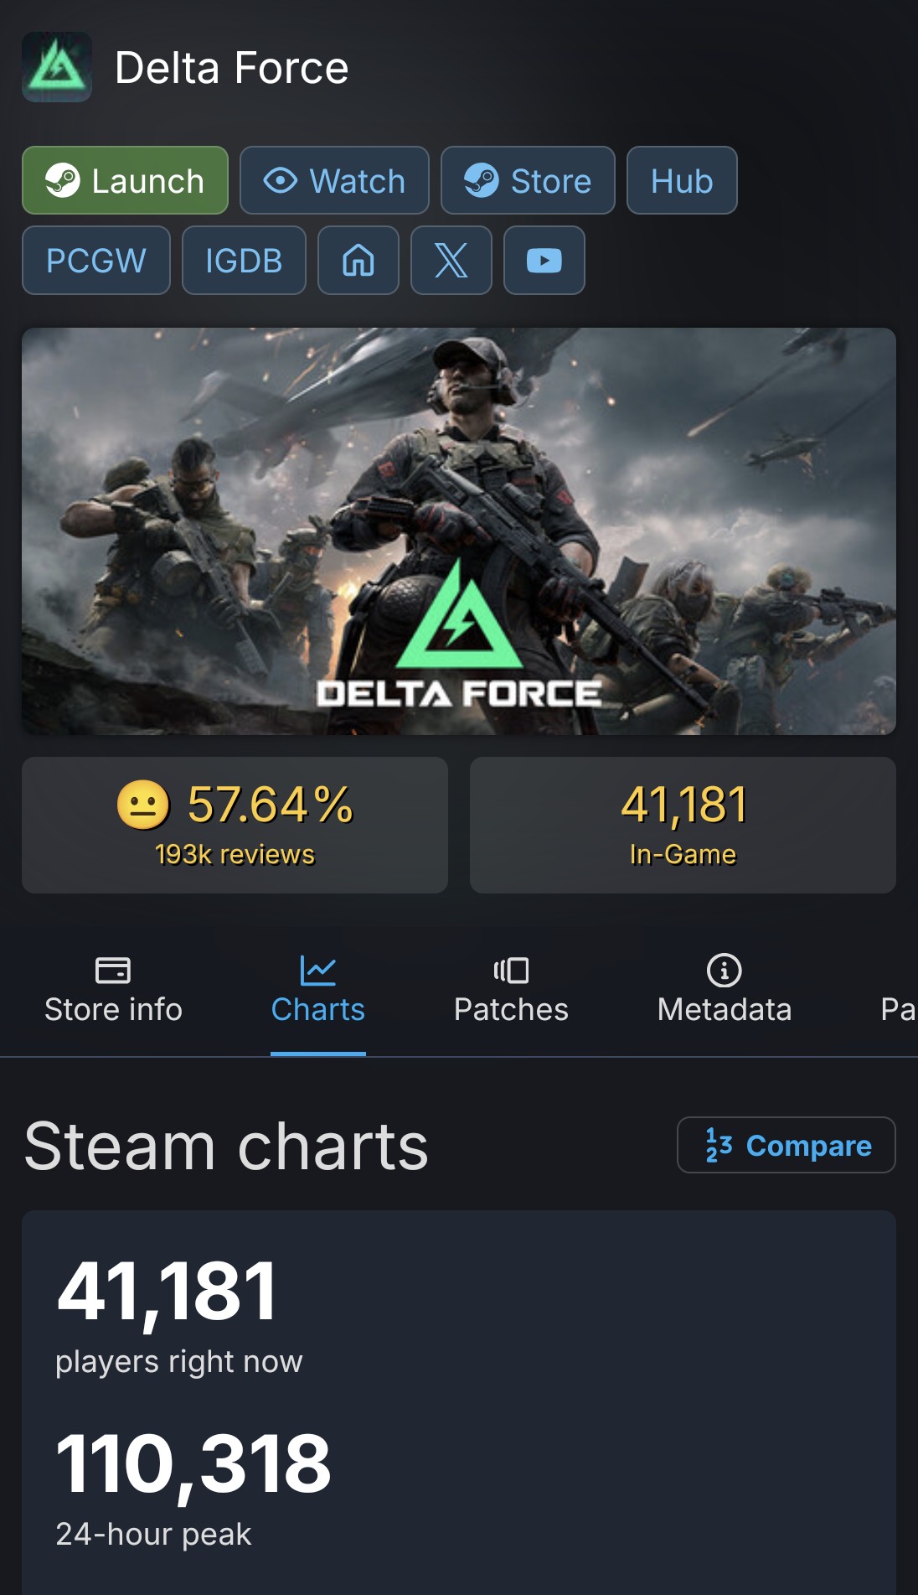
Task: Click the Metadata info circle icon
Action: [x=725, y=971]
